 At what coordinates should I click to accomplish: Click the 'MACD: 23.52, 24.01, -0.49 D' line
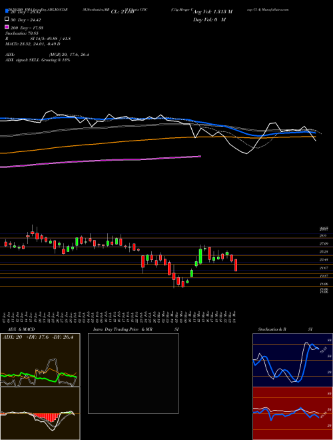coord(33,44)
